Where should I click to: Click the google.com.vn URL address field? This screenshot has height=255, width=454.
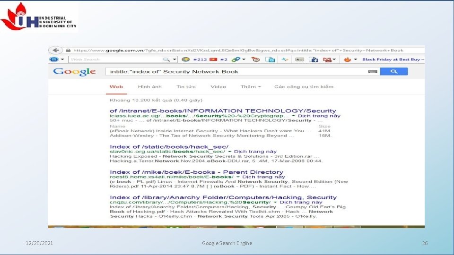coord(238,51)
